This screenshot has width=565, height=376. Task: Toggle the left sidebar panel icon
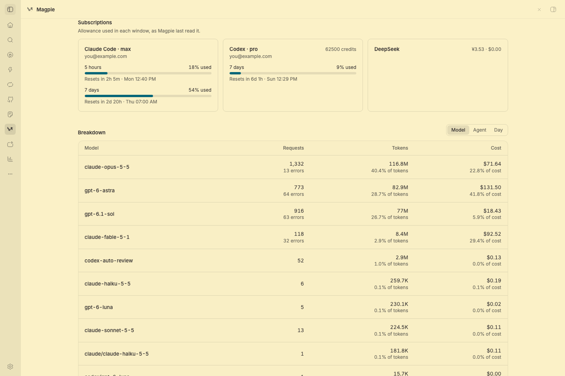click(x=10, y=9)
